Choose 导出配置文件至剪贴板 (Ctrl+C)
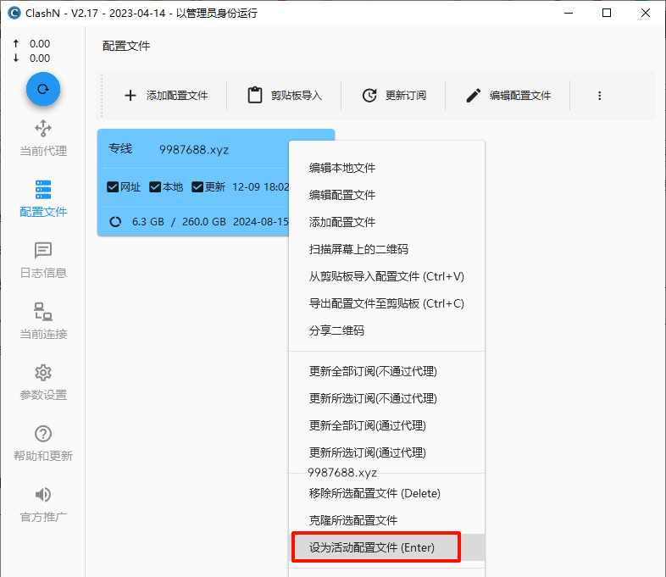Viewport: 666px width, 577px height. 386,303
